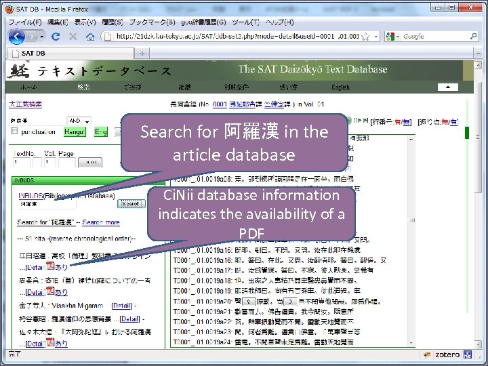The width and height of the screenshot is (488, 366).
Task: Click scroll-down arrow of the sutra text pane
Action: [412, 343]
